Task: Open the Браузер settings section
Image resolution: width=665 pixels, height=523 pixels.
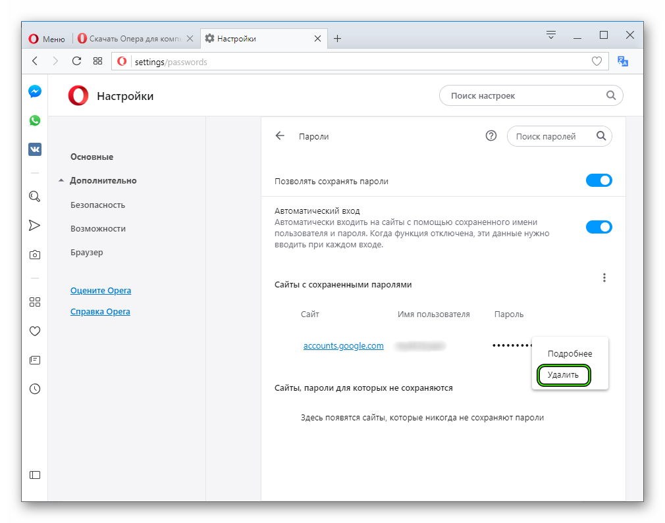Action: pyautogui.click(x=87, y=253)
